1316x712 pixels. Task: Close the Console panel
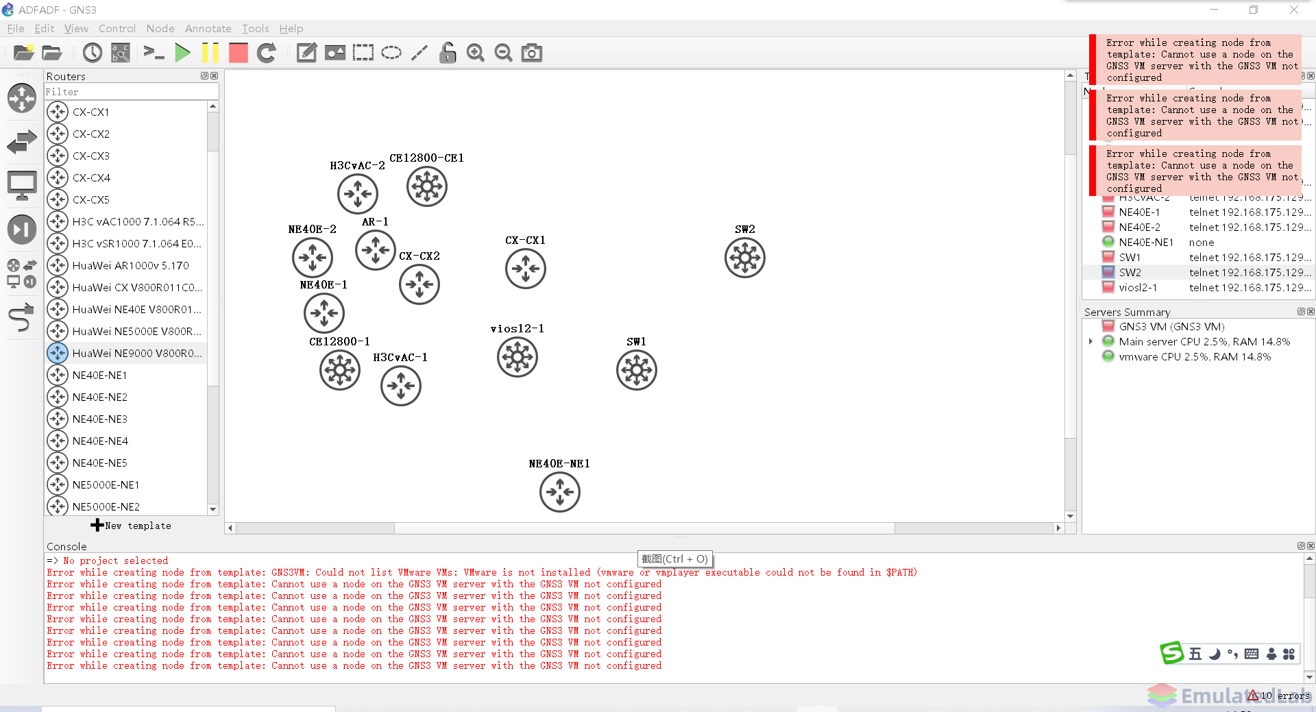pos(1311,546)
